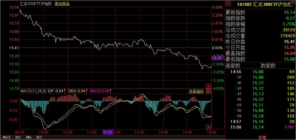
Task: Select the :50 tick row with volume 173
Action: click(260, 99)
